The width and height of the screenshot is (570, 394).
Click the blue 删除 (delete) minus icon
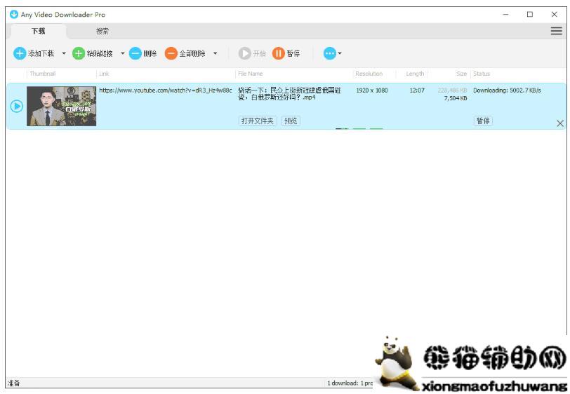point(135,53)
